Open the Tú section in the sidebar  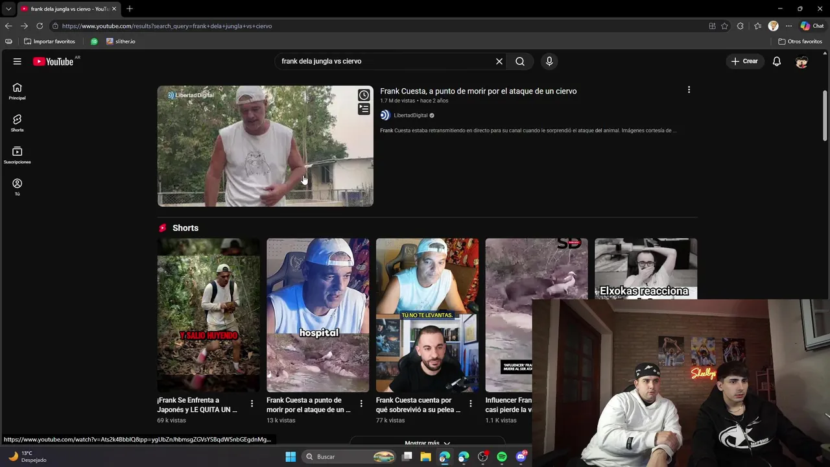[x=18, y=187]
